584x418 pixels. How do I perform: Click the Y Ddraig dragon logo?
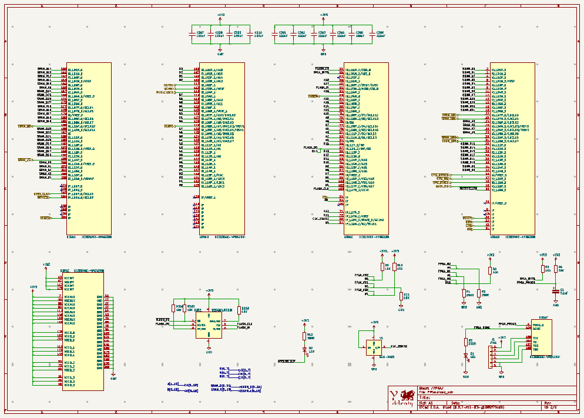click(402, 398)
